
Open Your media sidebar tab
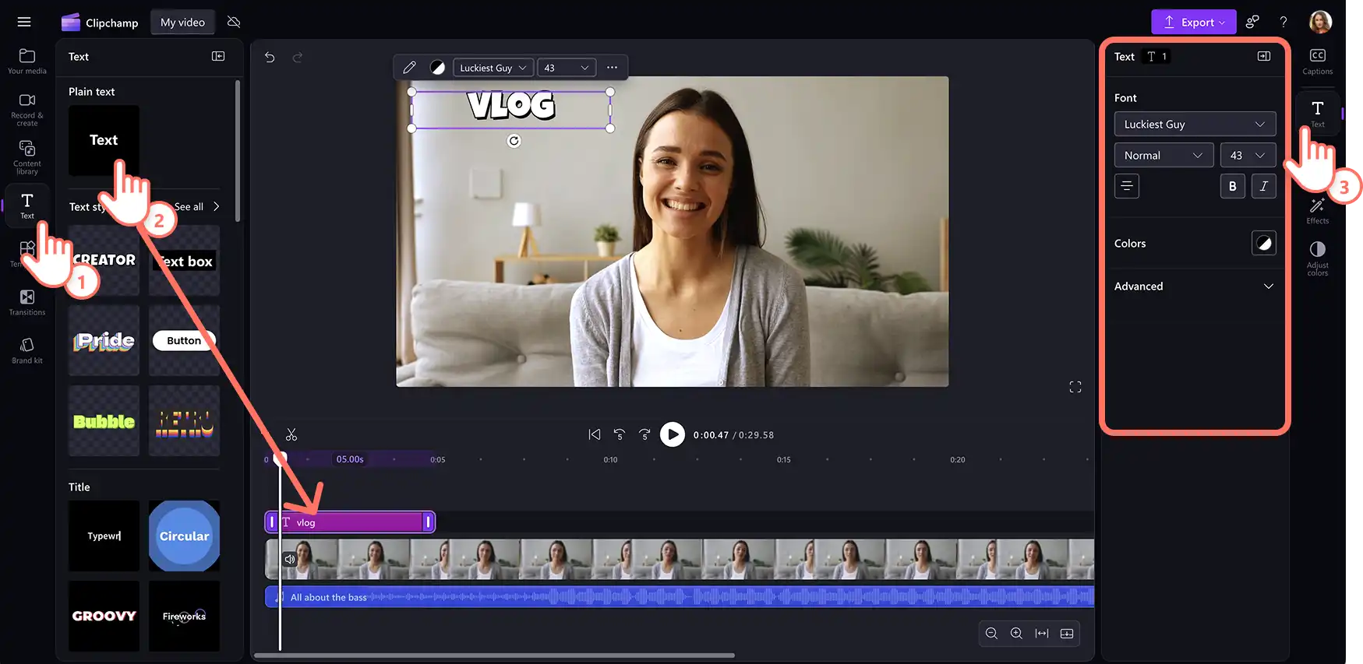click(x=27, y=61)
